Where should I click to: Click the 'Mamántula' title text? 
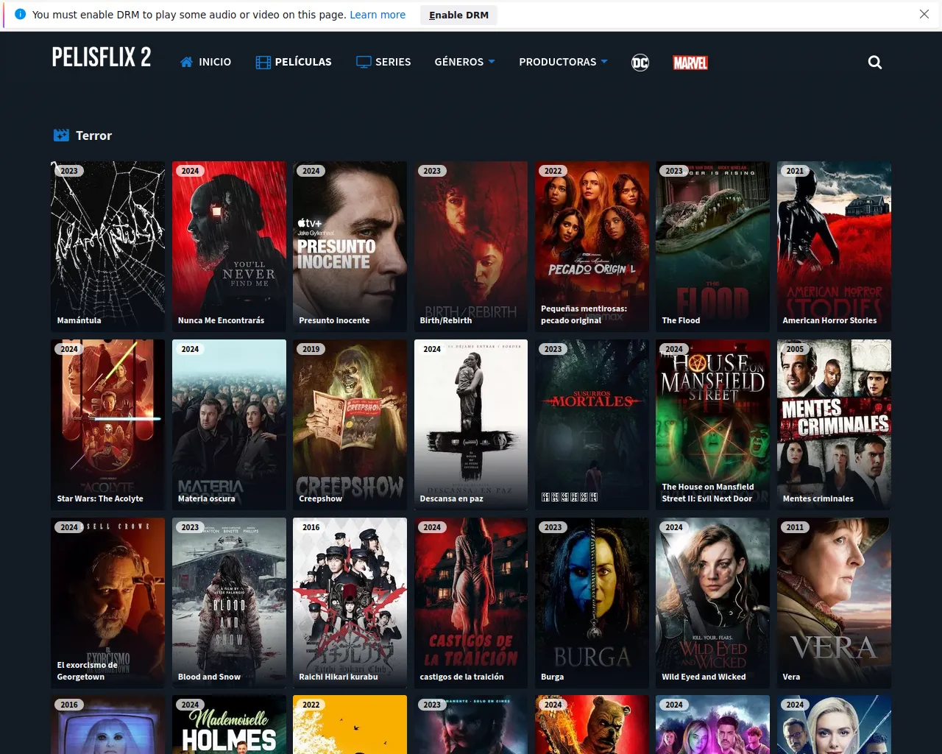79,320
